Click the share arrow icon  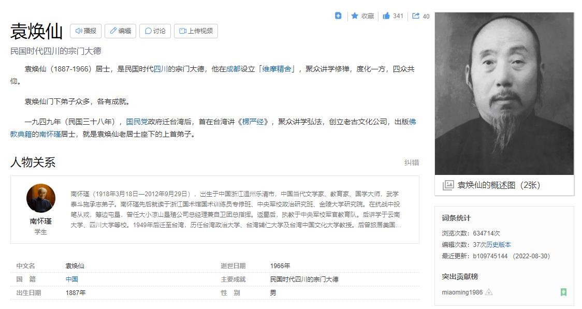pos(416,16)
